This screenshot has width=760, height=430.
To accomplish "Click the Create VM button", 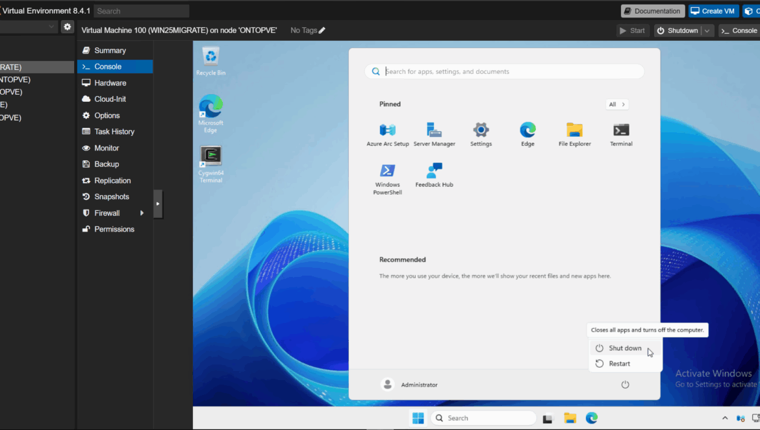I will pos(713,11).
